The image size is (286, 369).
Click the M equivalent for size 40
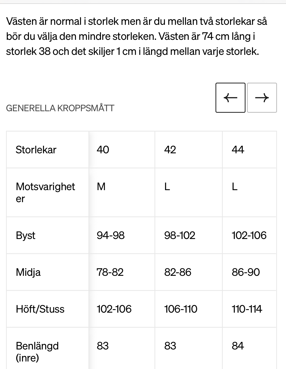101,187
